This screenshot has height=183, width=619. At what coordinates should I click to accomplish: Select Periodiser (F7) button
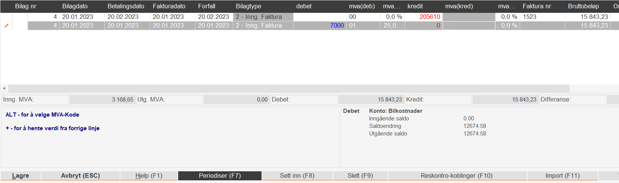point(220,176)
